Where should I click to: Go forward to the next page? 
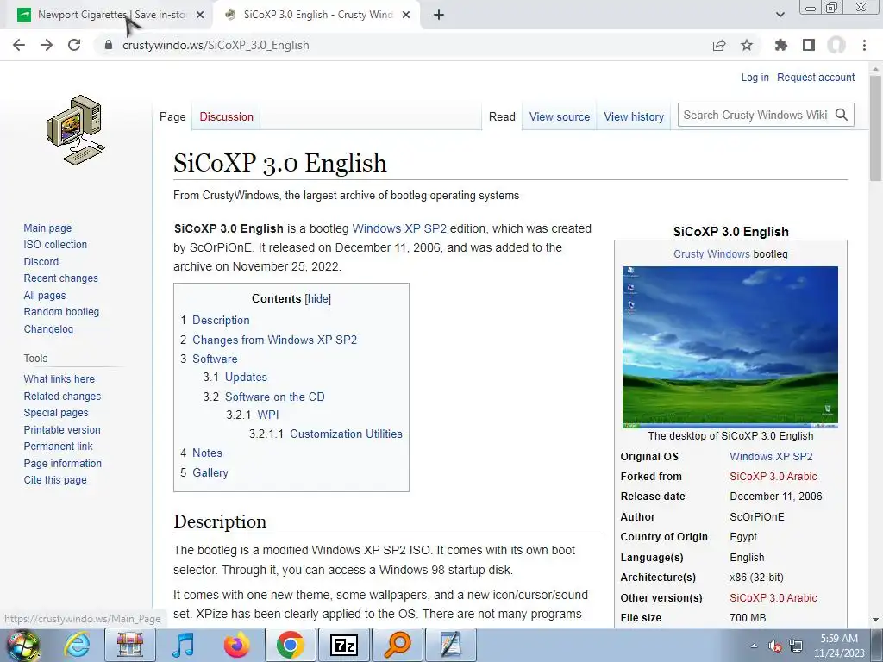tap(47, 45)
